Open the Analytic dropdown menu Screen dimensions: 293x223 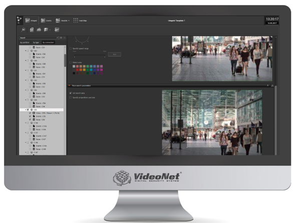click(x=63, y=20)
